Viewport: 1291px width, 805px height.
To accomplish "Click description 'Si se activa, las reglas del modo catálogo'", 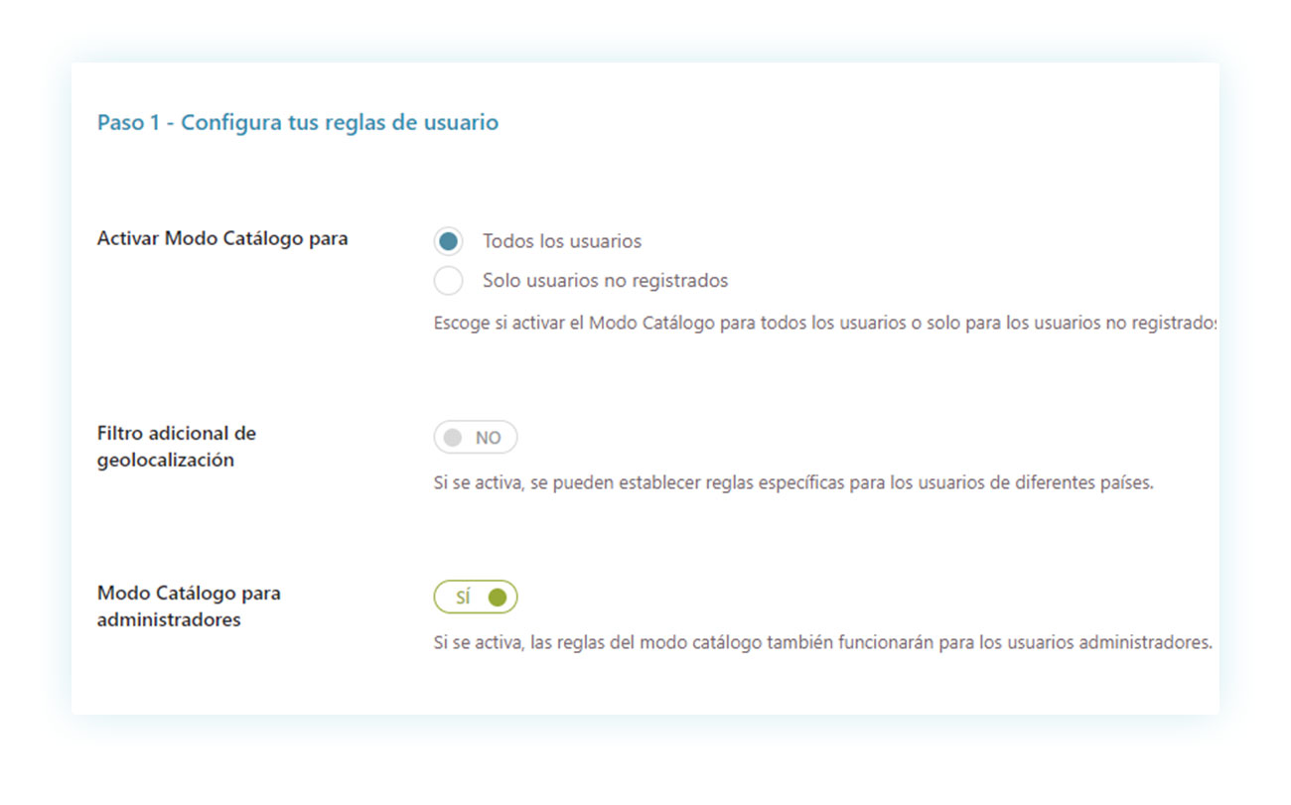I will [x=823, y=642].
